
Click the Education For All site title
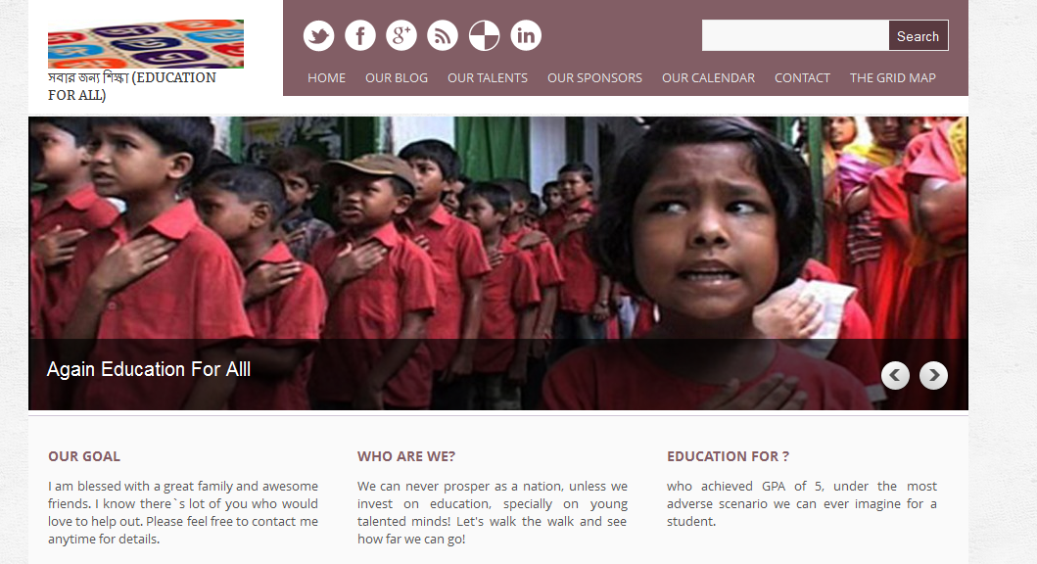(x=131, y=86)
